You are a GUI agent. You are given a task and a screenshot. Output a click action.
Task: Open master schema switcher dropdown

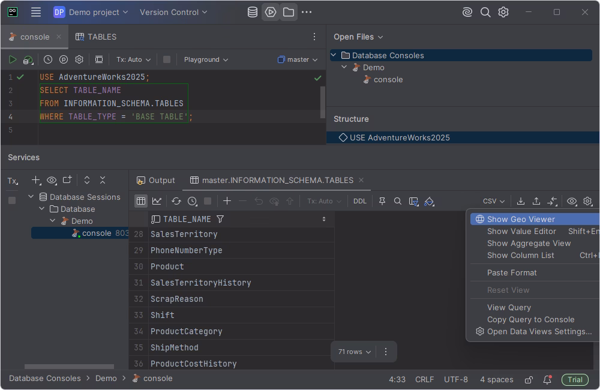click(x=298, y=60)
